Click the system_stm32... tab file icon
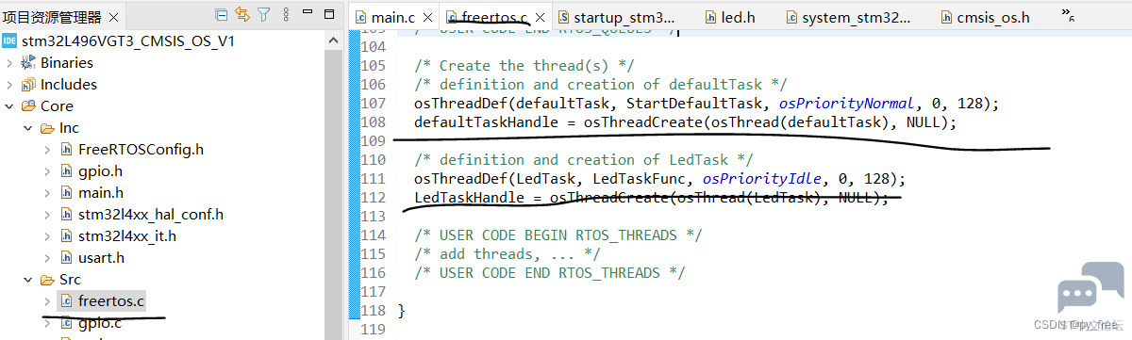The width and height of the screenshot is (1132, 340). [x=791, y=17]
